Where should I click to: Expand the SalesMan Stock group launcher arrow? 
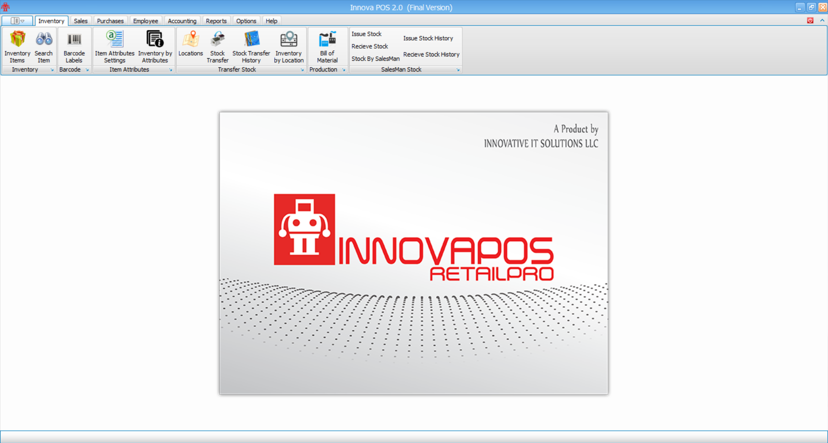[x=458, y=70]
